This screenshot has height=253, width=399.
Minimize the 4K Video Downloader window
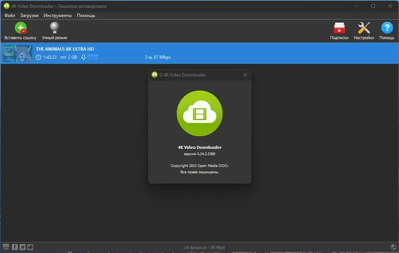pyautogui.click(x=357, y=6)
